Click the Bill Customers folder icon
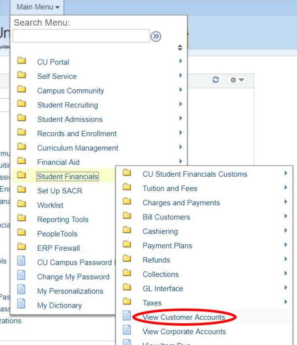The width and height of the screenshot is (297, 345). pyautogui.click(x=127, y=215)
